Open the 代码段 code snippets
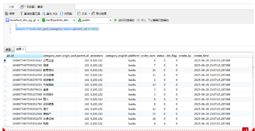 [66, 14]
